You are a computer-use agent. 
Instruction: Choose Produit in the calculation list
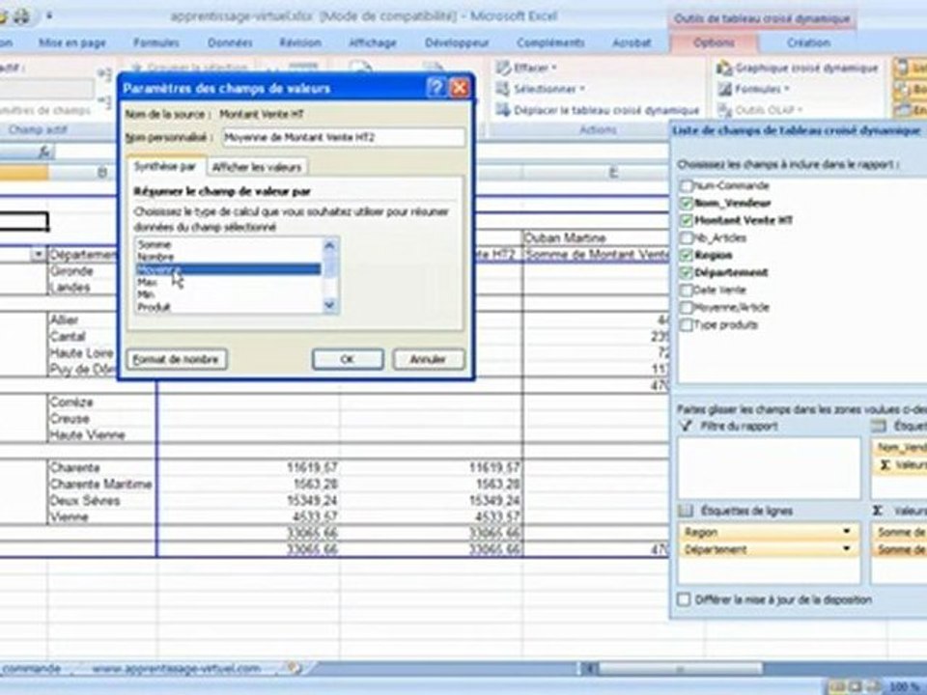coord(230,307)
